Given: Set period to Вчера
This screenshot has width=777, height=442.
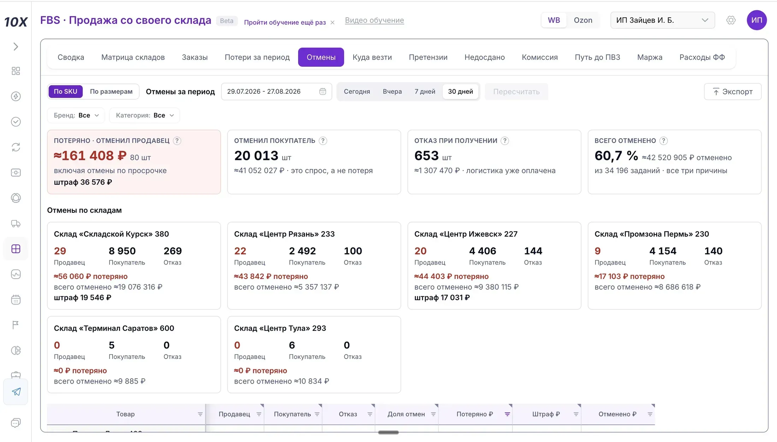Looking at the screenshot, I should click(392, 92).
